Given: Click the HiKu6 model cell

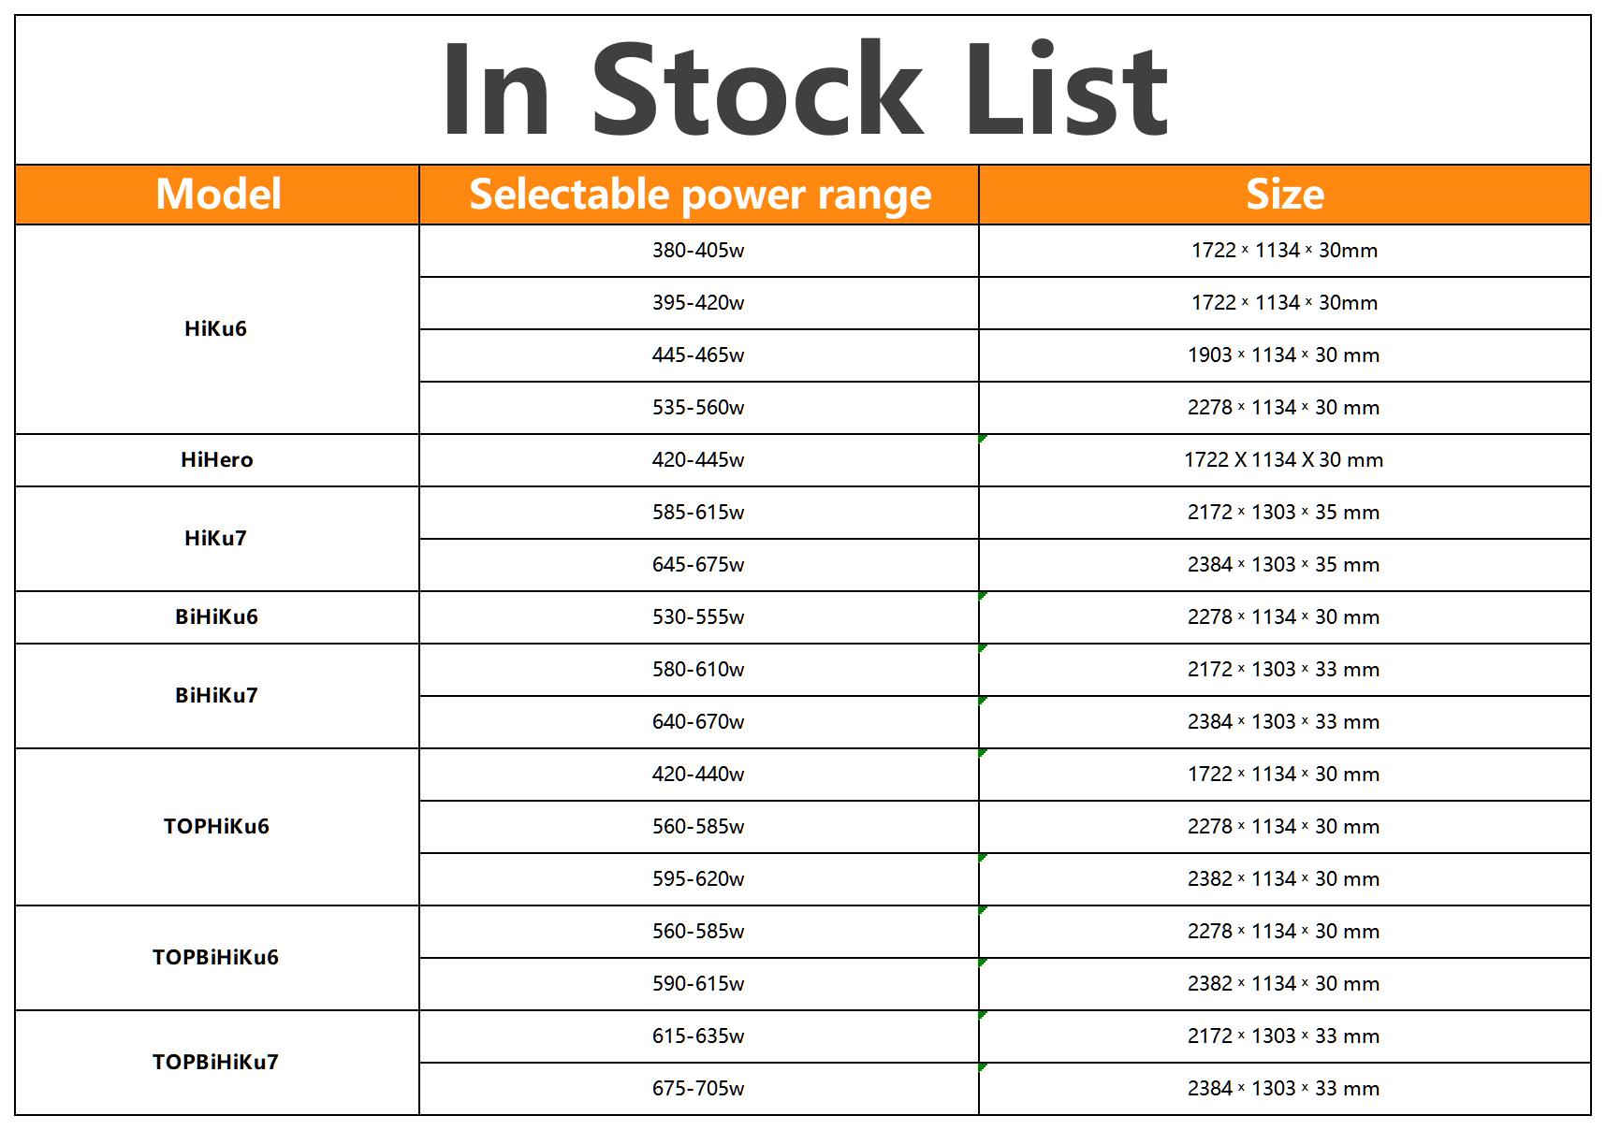Looking at the screenshot, I should tap(216, 328).
